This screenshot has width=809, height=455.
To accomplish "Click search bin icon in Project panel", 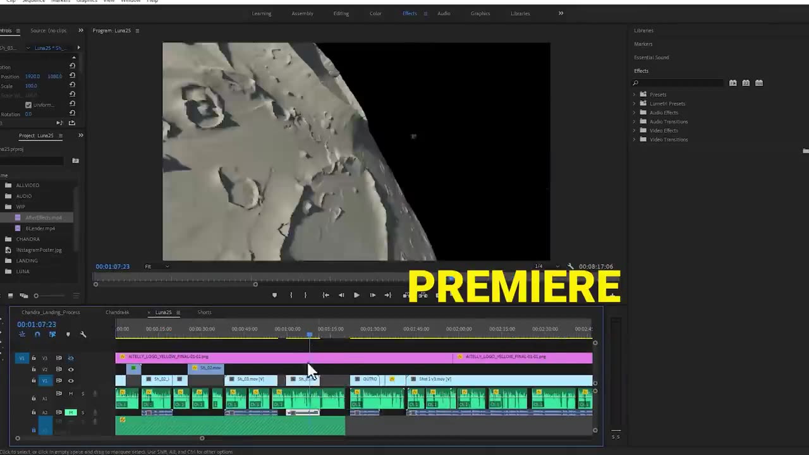I will point(75,161).
